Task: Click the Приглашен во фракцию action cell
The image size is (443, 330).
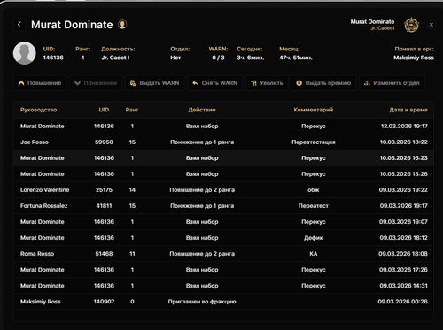Action: [202, 302]
